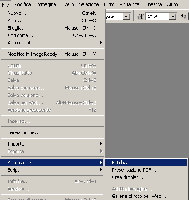Expand the Apri recente submenu
This screenshot has height=200, width=189.
pyautogui.click(x=52, y=43)
